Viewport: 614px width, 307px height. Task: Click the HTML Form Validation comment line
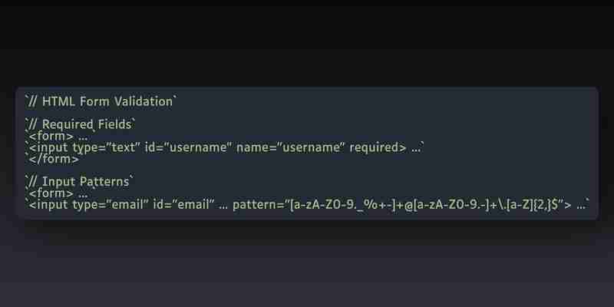(x=101, y=102)
